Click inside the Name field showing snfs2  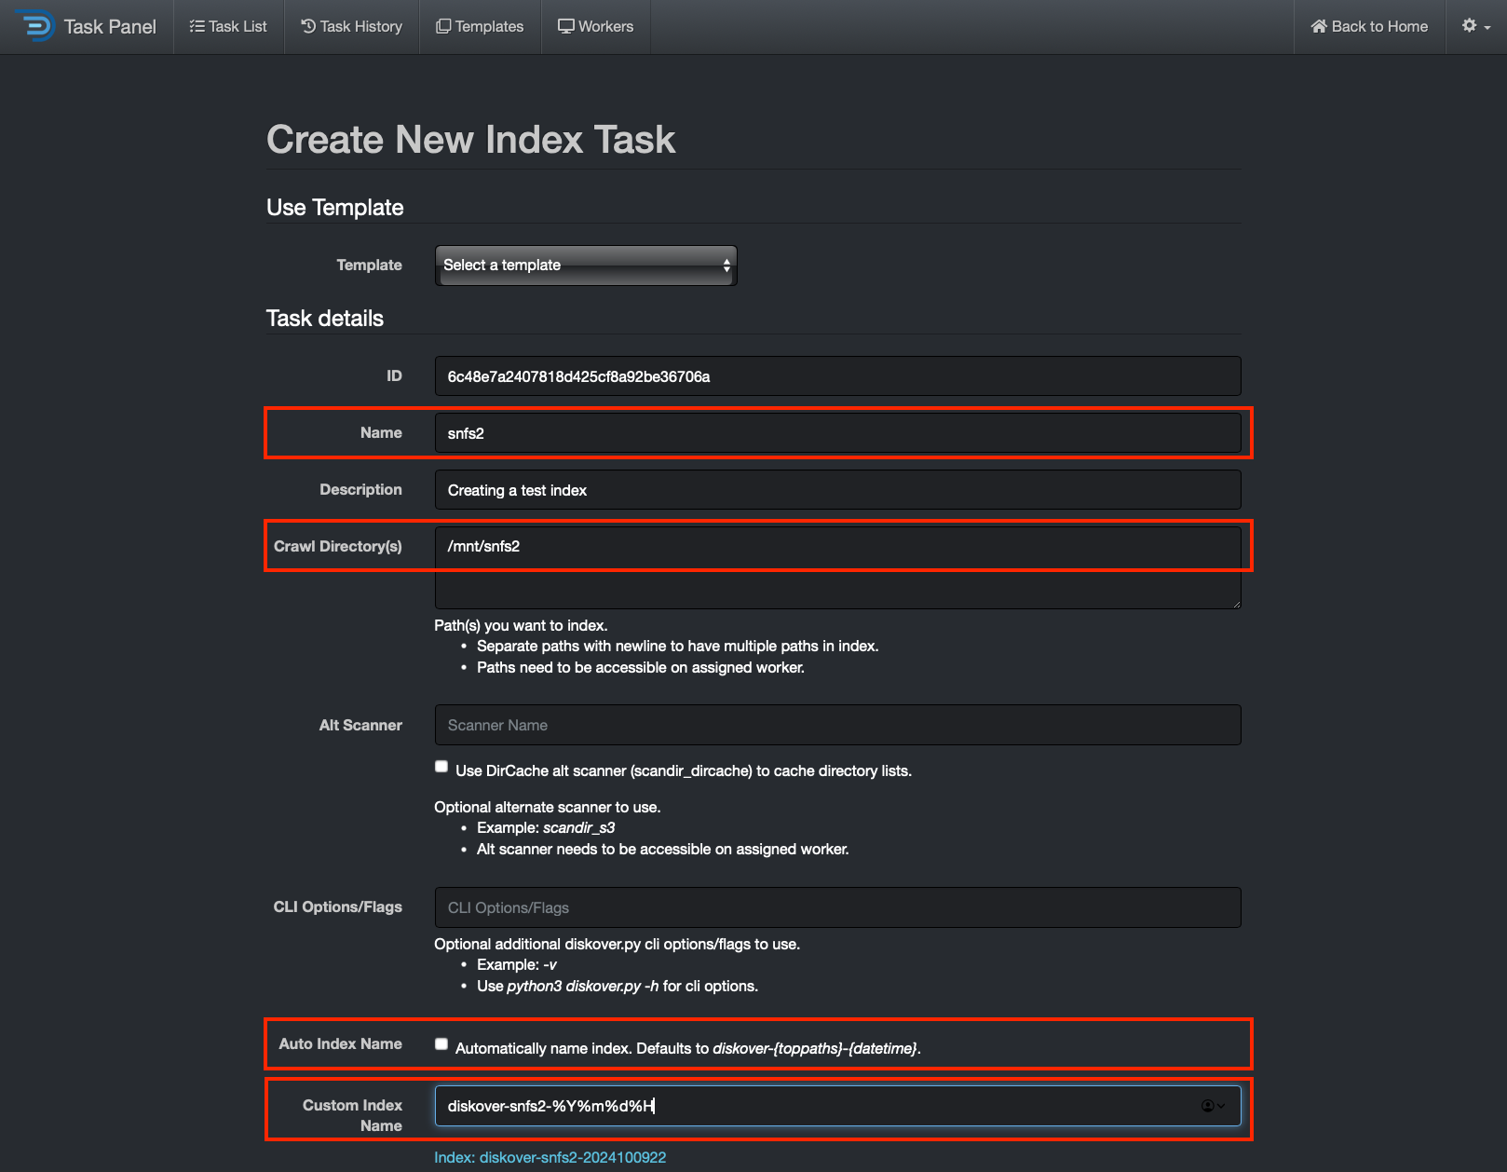837,432
